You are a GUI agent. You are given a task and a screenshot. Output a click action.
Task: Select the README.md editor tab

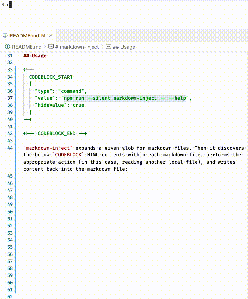point(28,35)
